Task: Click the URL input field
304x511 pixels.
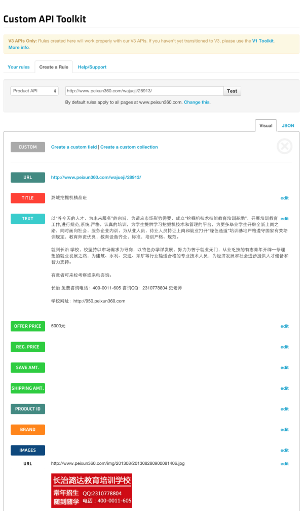Action: coord(144,91)
